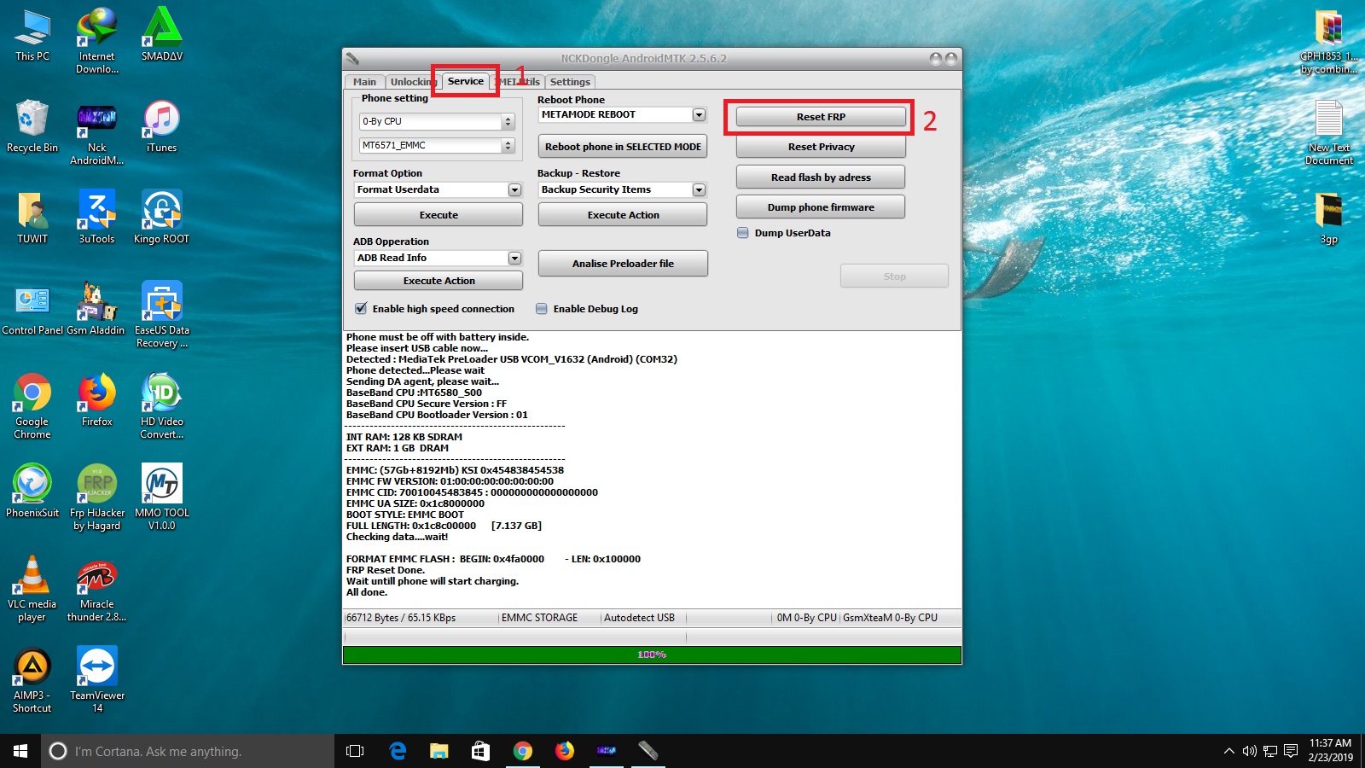Open the Backup - Restore dropdown

tap(699, 189)
